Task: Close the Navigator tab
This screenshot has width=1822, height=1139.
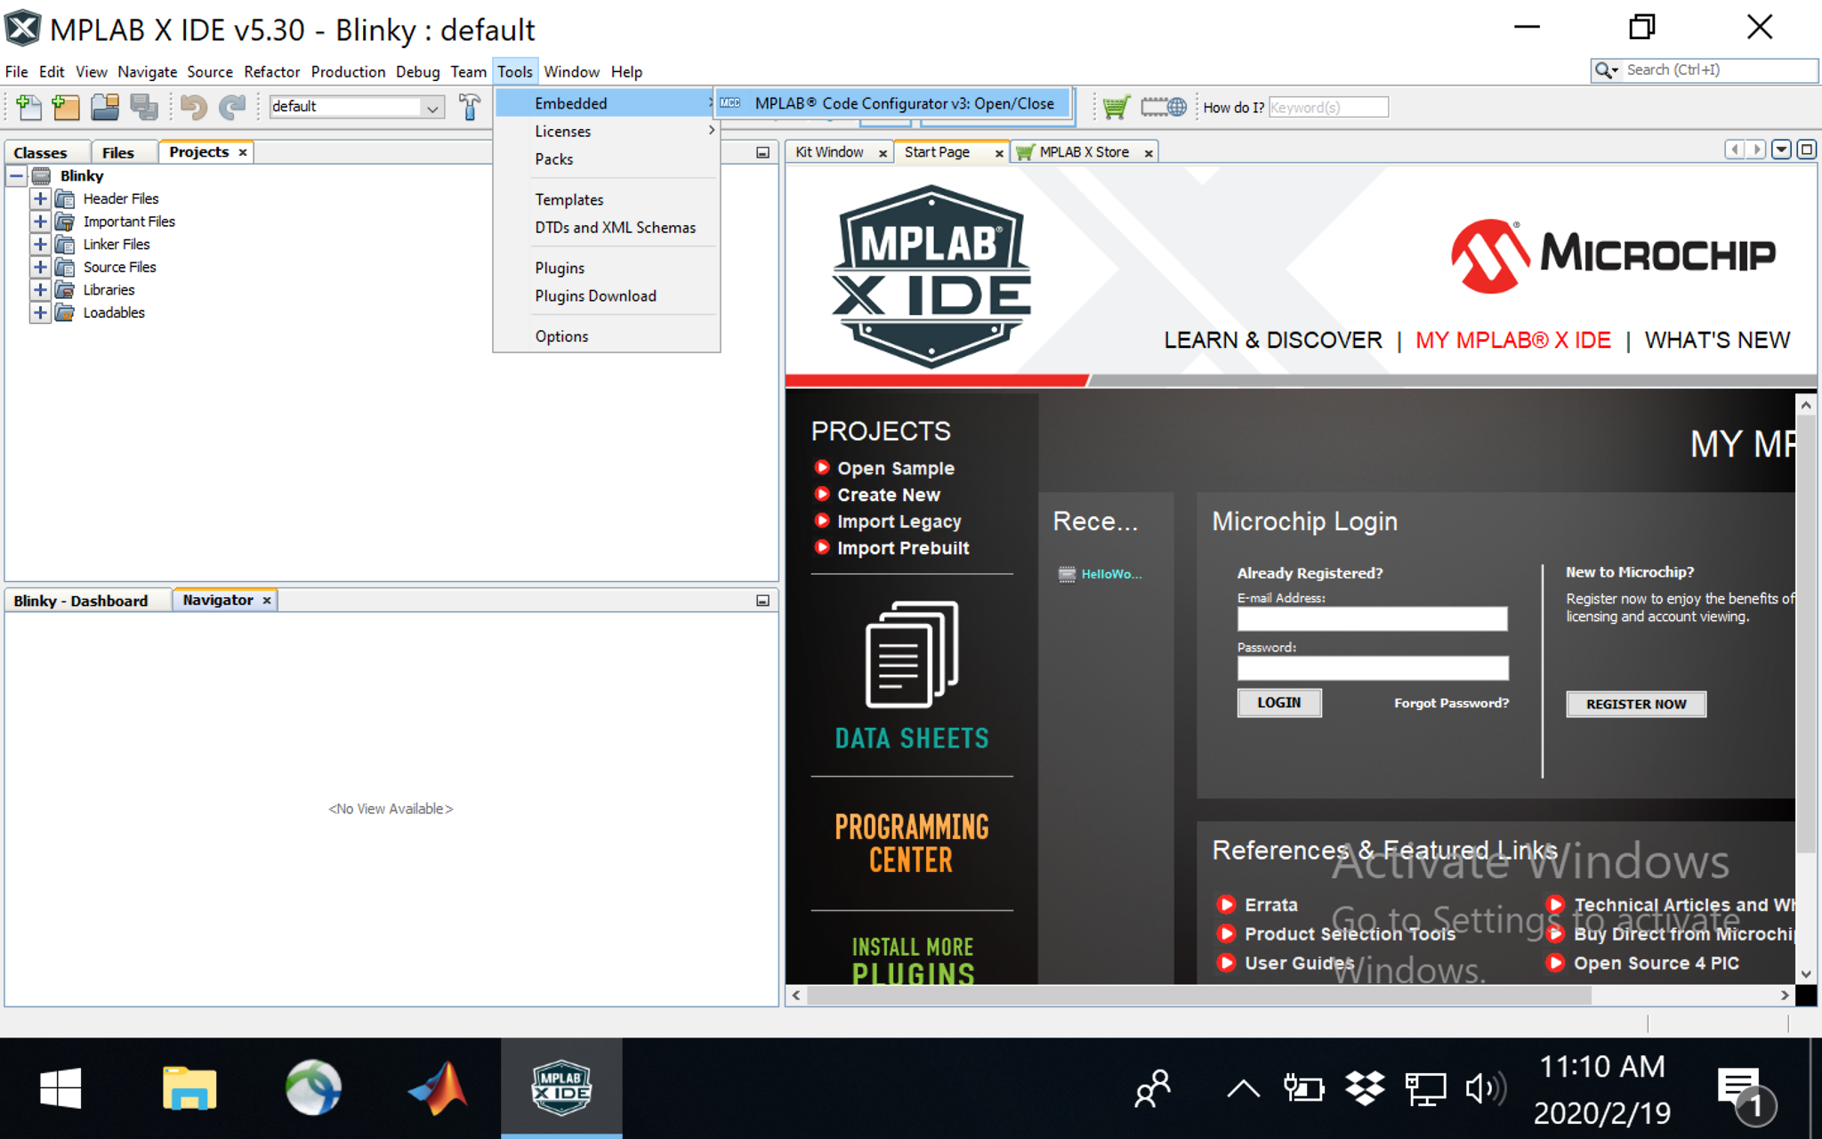Action: (267, 601)
